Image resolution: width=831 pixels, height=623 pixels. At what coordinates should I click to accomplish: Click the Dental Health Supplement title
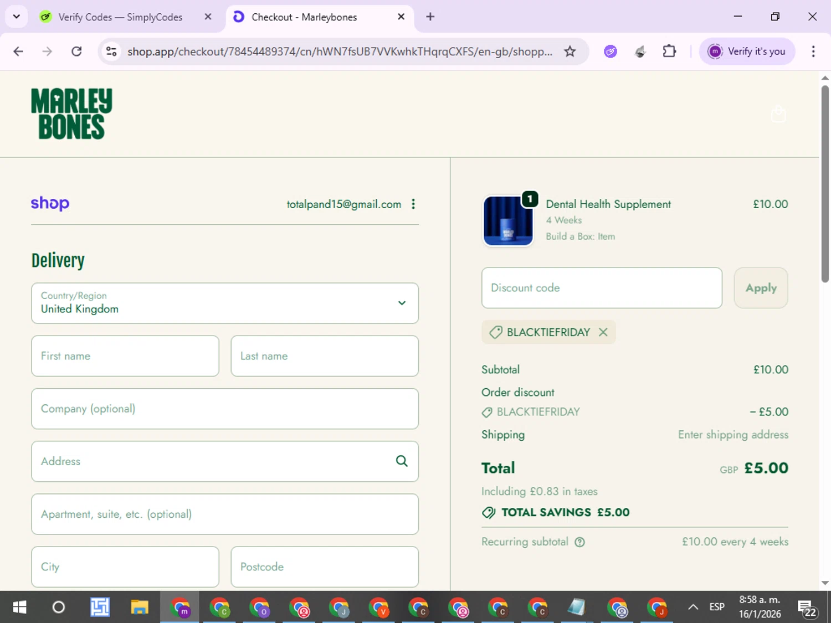coord(608,204)
